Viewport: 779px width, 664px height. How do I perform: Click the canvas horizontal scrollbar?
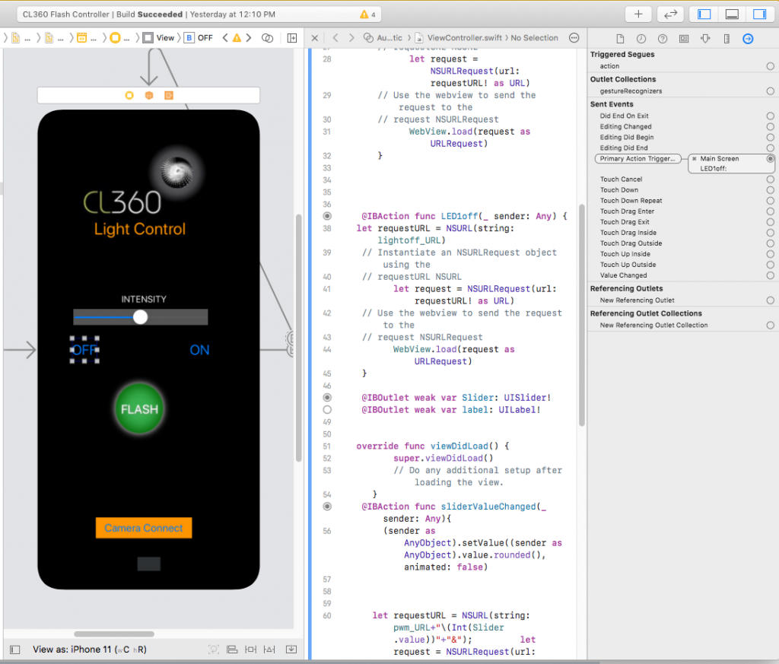tap(114, 634)
